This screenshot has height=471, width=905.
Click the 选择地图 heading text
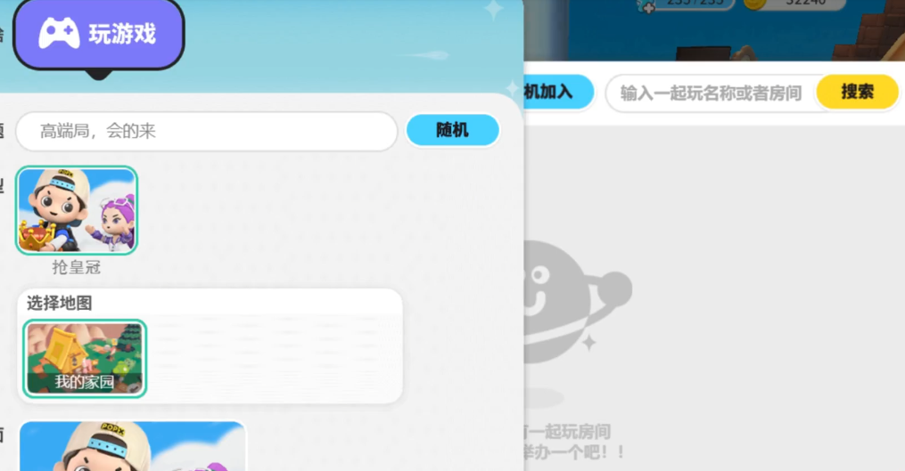click(x=60, y=303)
